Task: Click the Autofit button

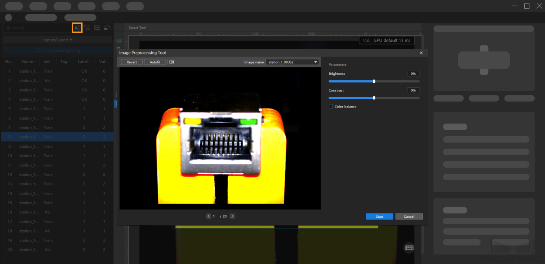Action: pos(155,62)
